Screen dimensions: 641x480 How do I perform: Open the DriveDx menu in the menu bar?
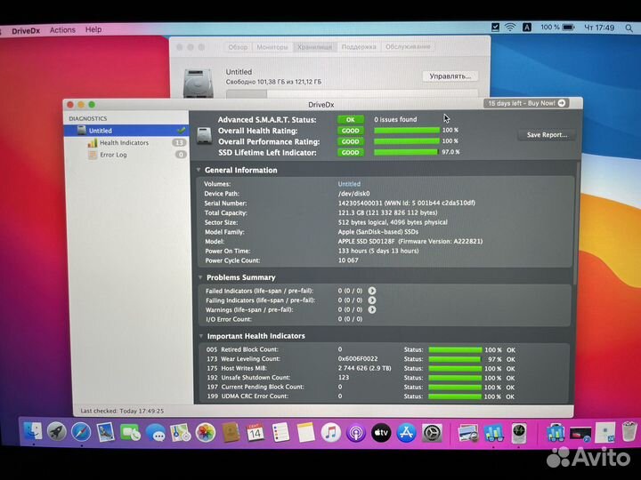tap(26, 30)
